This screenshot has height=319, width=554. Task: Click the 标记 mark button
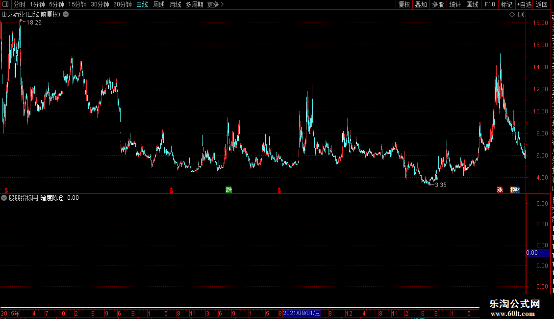[x=506, y=4]
